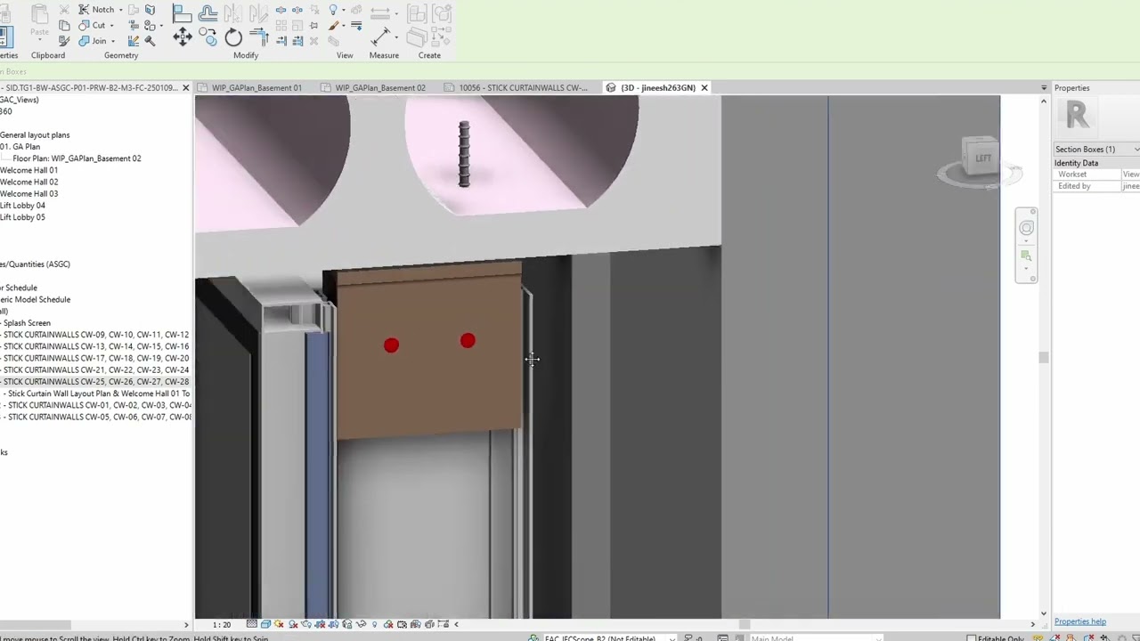The width and height of the screenshot is (1140, 641).
Task: Click the Linework paintbrush icon
Action: [333, 25]
